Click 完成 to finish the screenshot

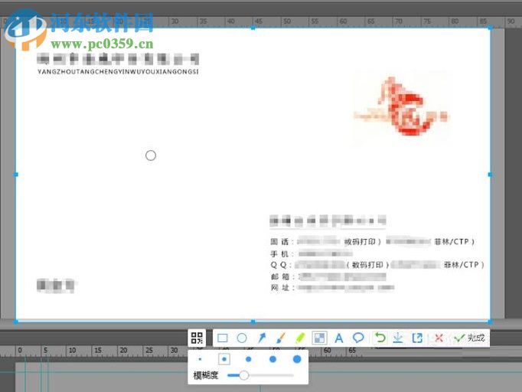coord(469,338)
